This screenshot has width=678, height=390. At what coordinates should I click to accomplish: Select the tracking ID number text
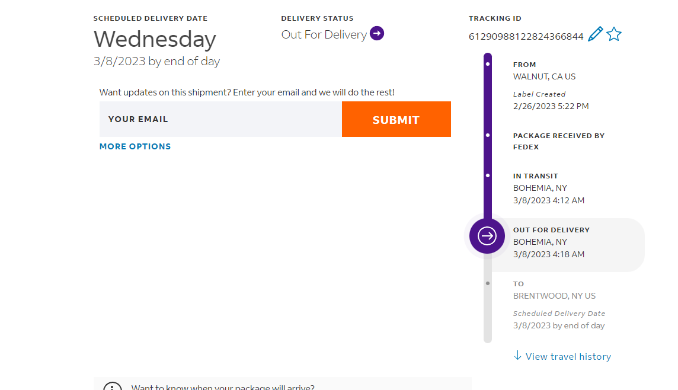(x=526, y=37)
